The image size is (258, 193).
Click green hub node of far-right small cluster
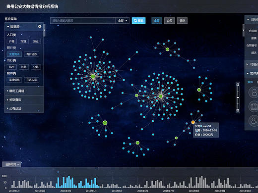(199, 90)
